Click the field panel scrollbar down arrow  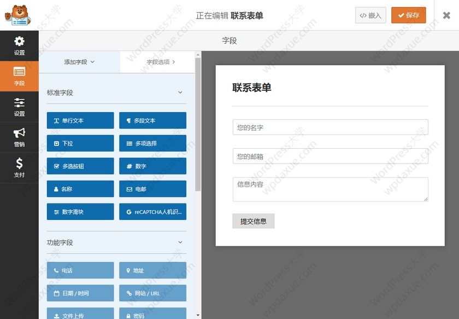(198, 316)
